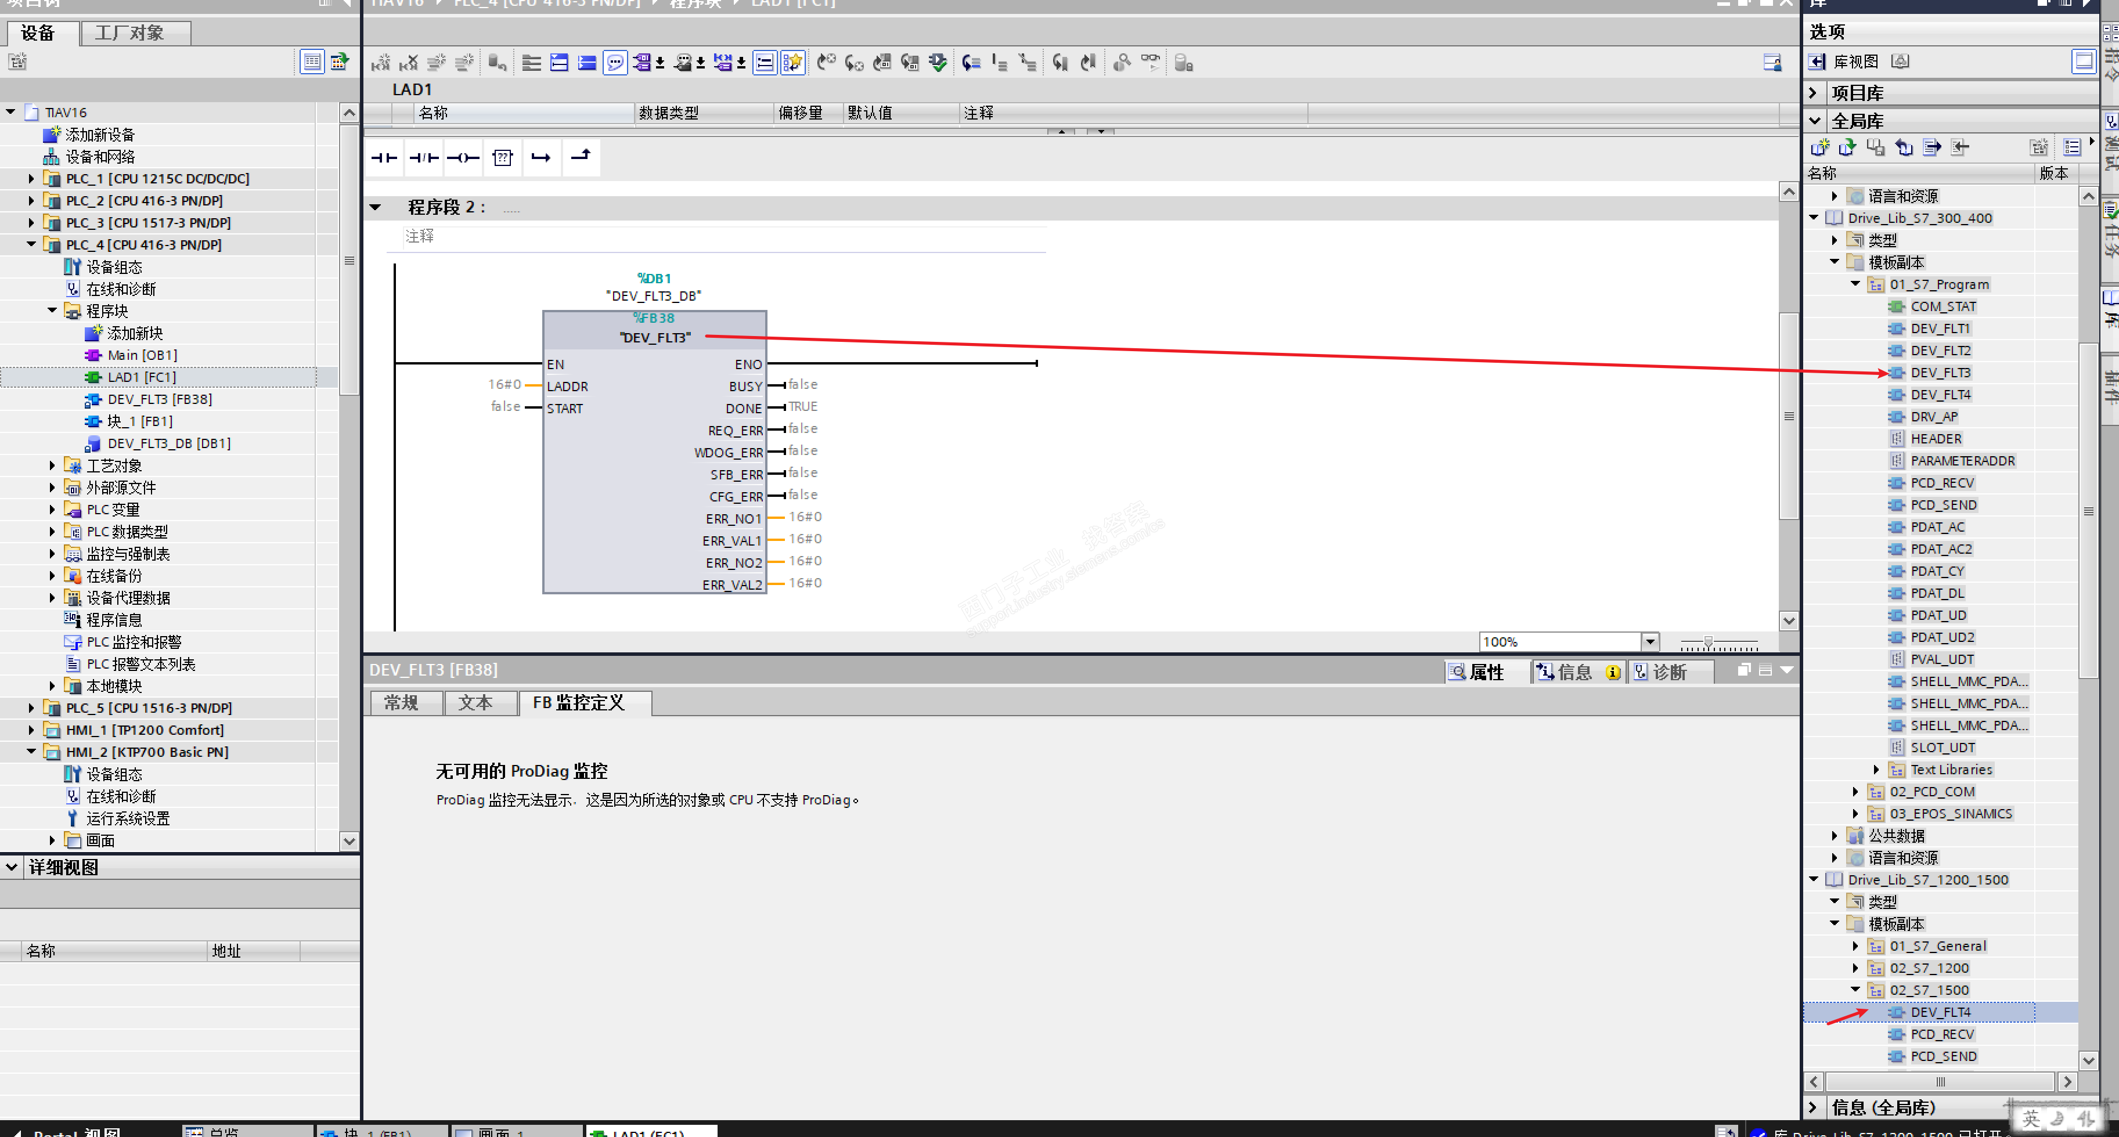Open Main [OB1] block
This screenshot has width=2119, height=1137.
(142, 355)
